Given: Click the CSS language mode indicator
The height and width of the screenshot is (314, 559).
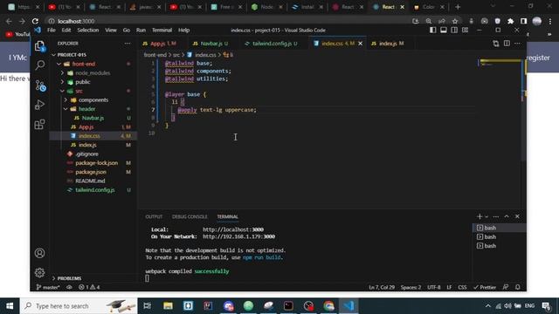Looking at the screenshot, I should pos(462,287).
